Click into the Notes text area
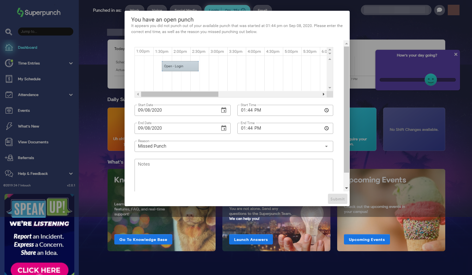 [x=234, y=175]
